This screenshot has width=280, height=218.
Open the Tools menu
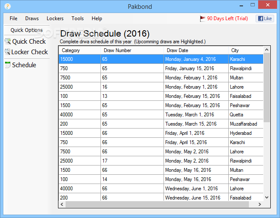(77, 18)
